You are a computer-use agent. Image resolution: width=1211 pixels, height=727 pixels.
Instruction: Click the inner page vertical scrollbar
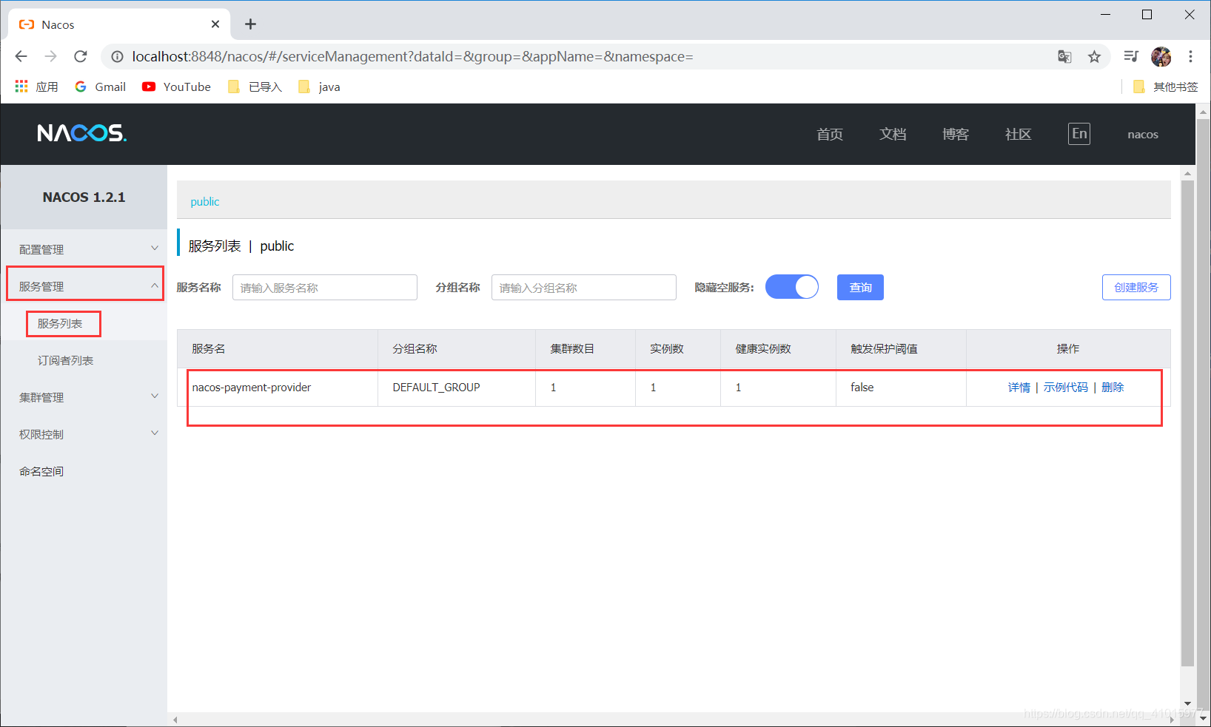click(1187, 423)
